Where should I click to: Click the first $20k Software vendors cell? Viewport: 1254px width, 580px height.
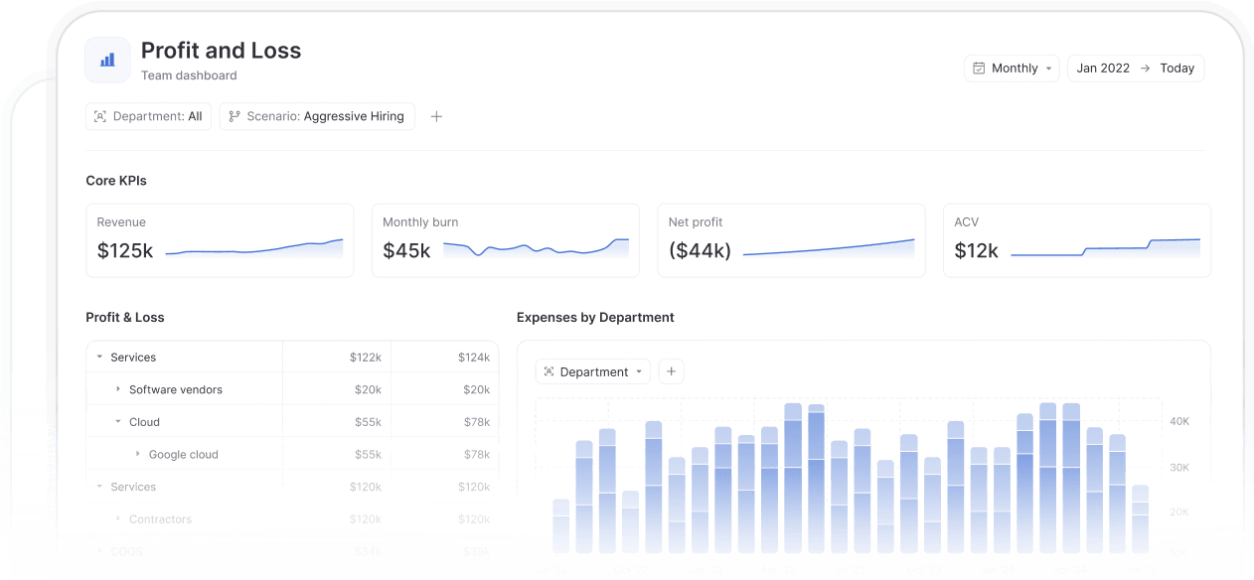click(368, 389)
